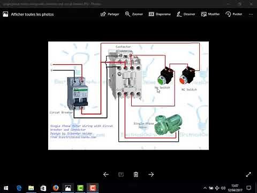Click the taskbar clock showing 13:07
The height and width of the screenshot is (193, 257).
[235, 188]
